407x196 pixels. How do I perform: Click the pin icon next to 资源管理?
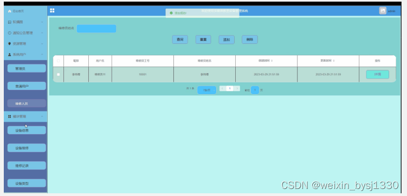click(10, 43)
